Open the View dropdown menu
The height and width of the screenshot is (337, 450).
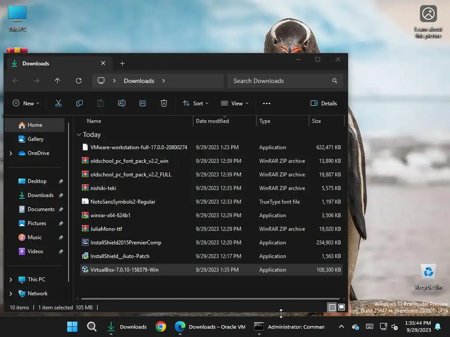(235, 103)
